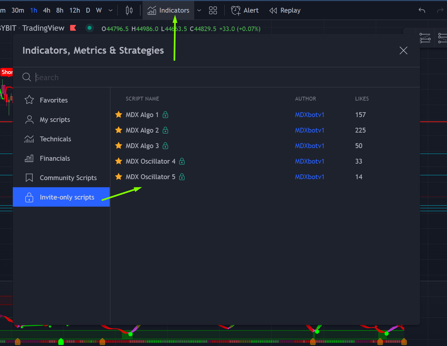Image resolution: width=447 pixels, height=346 pixels.
Task: Select the 4h timeframe button
Action: point(47,10)
